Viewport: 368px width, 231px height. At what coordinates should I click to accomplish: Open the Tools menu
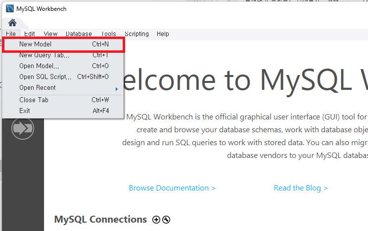(x=109, y=34)
